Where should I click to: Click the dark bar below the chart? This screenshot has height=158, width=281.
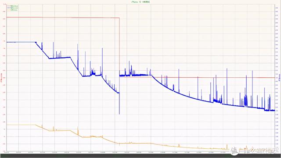140,156
